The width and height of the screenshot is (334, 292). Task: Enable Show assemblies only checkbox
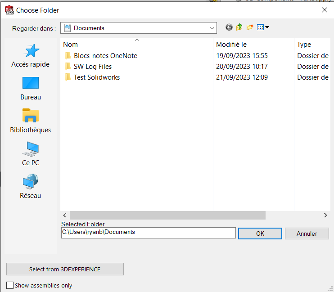(10, 285)
